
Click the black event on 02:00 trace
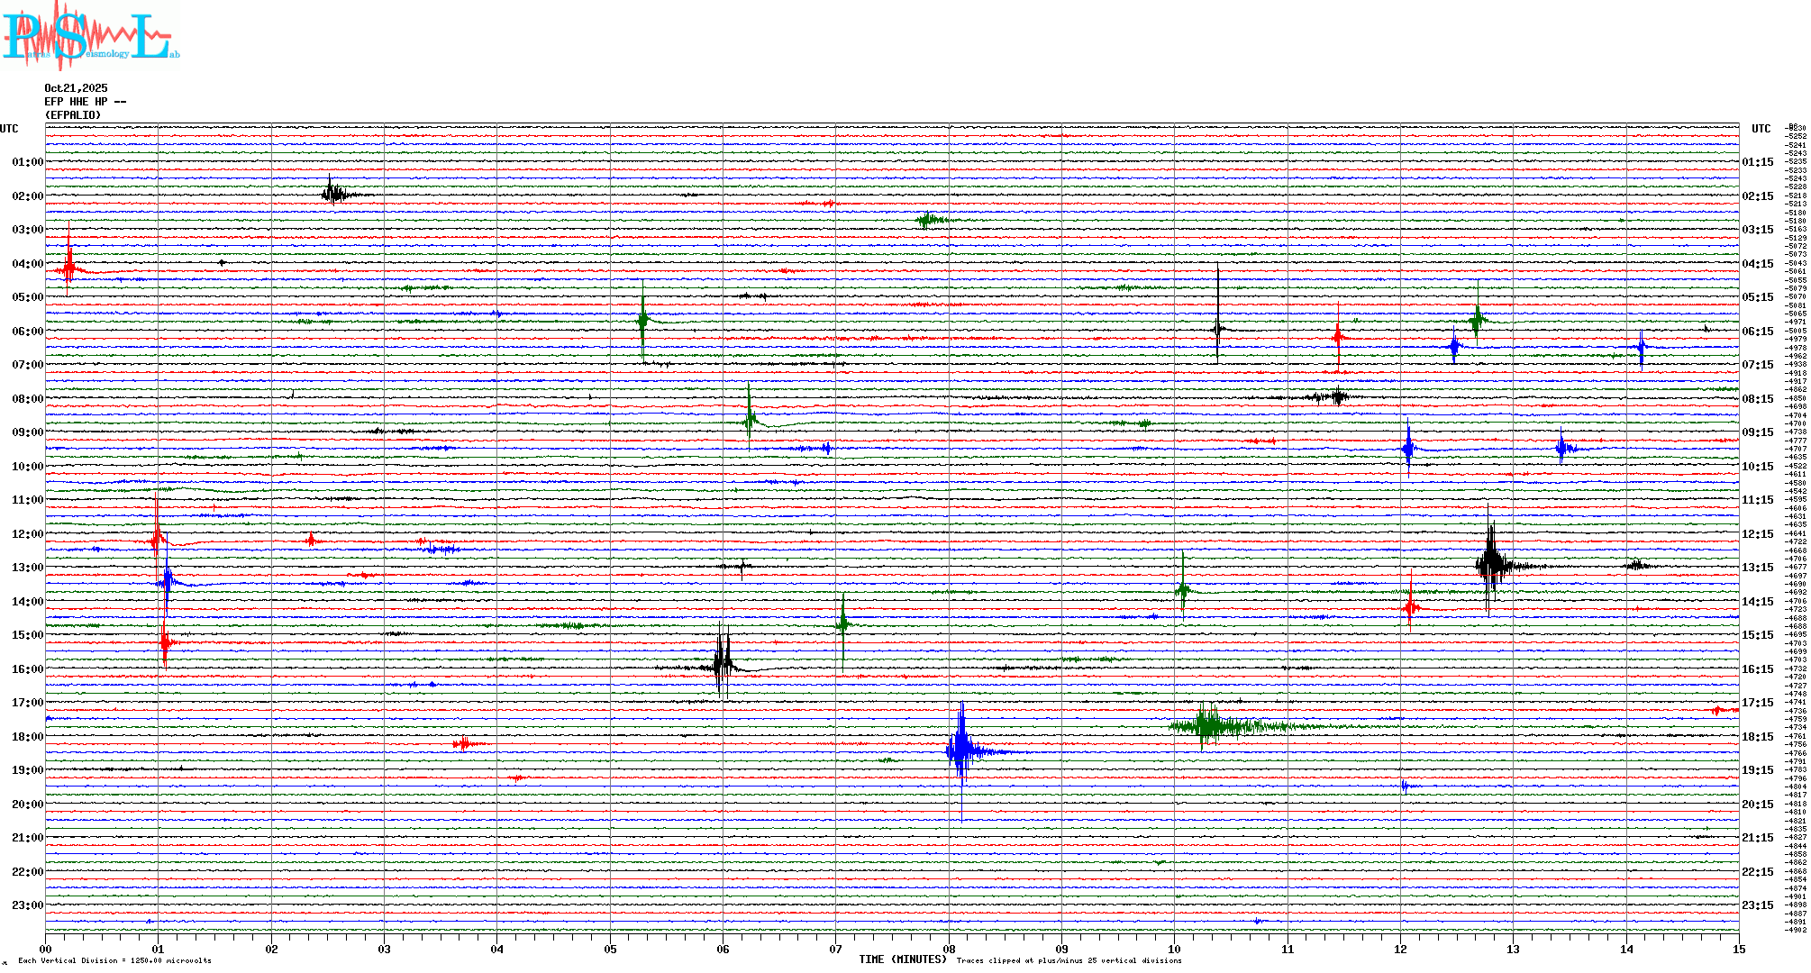[332, 193]
